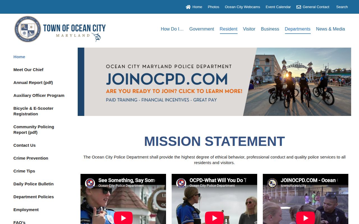
Task: Open the Annual Report (pdf)
Action: (33, 83)
